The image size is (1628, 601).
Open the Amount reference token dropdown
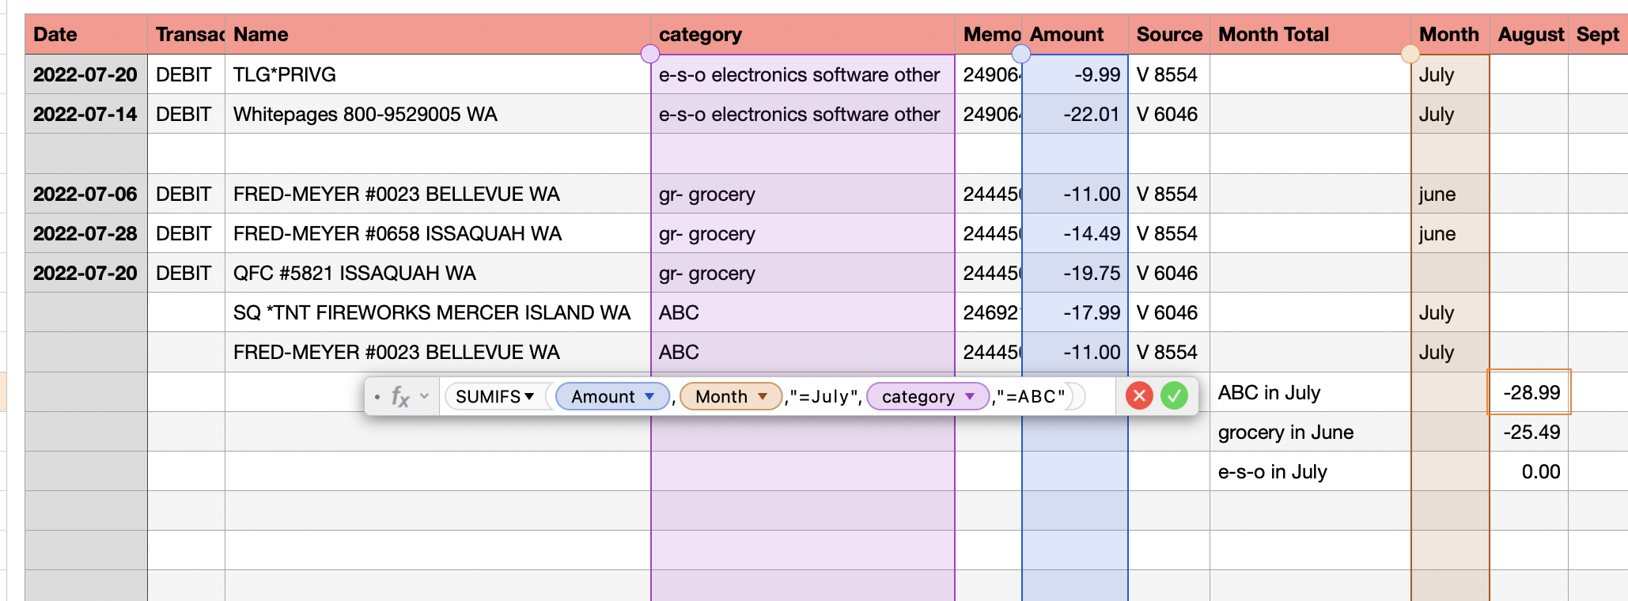coord(649,396)
